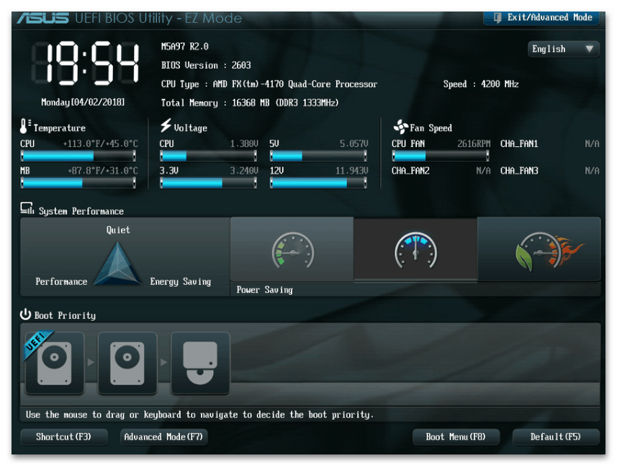Load defaults with Default (F5)
The height and width of the screenshot is (466, 617).
pos(555,436)
